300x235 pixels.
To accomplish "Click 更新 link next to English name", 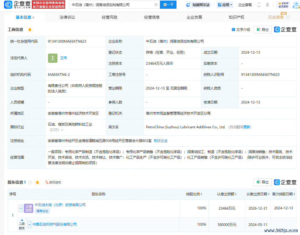I will click(x=247, y=127).
